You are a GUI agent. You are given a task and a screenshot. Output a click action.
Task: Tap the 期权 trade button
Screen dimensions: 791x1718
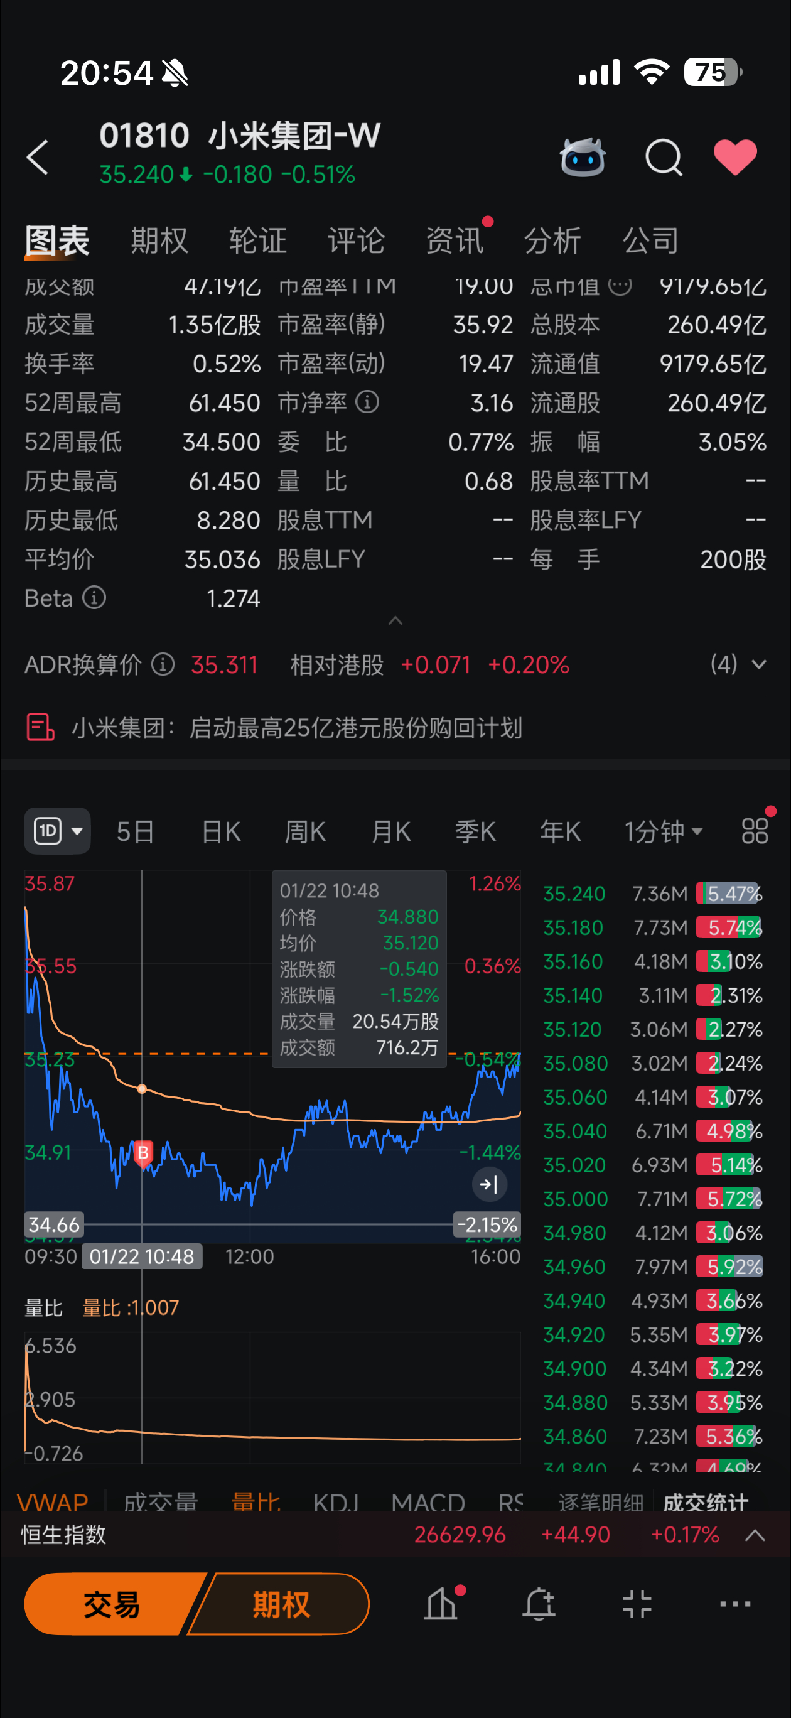[280, 1603]
